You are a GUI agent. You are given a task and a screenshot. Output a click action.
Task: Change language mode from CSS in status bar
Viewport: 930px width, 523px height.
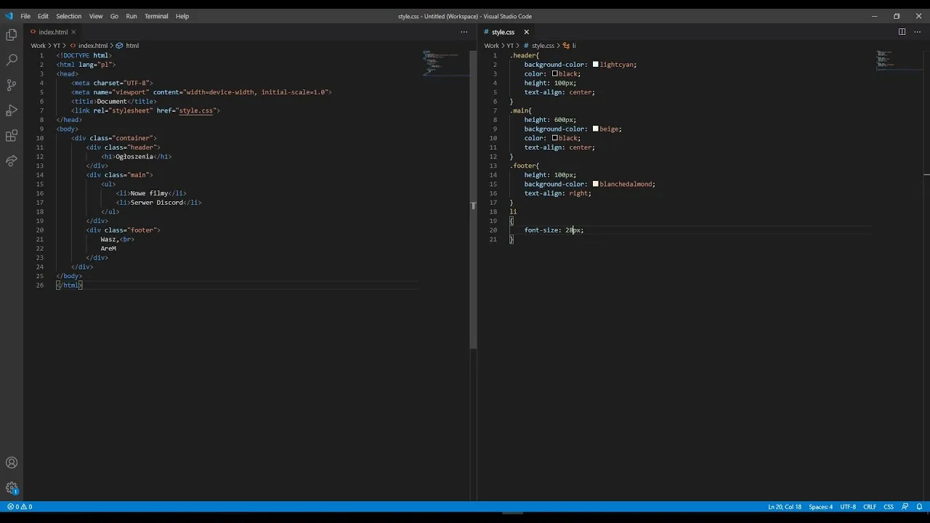click(888, 507)
